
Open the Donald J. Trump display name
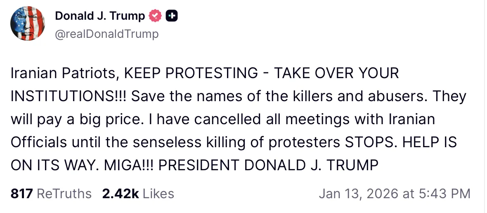coord(100,16)
